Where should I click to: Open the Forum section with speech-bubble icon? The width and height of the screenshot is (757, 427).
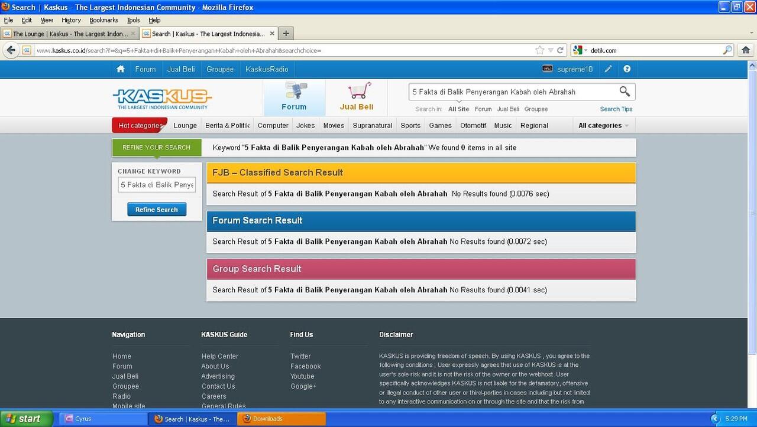tap(294, 97)
